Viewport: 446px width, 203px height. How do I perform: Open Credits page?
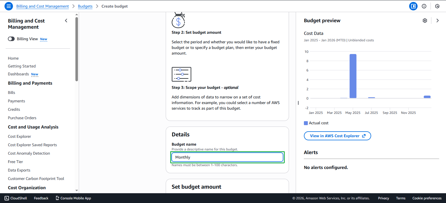(14, 109)
